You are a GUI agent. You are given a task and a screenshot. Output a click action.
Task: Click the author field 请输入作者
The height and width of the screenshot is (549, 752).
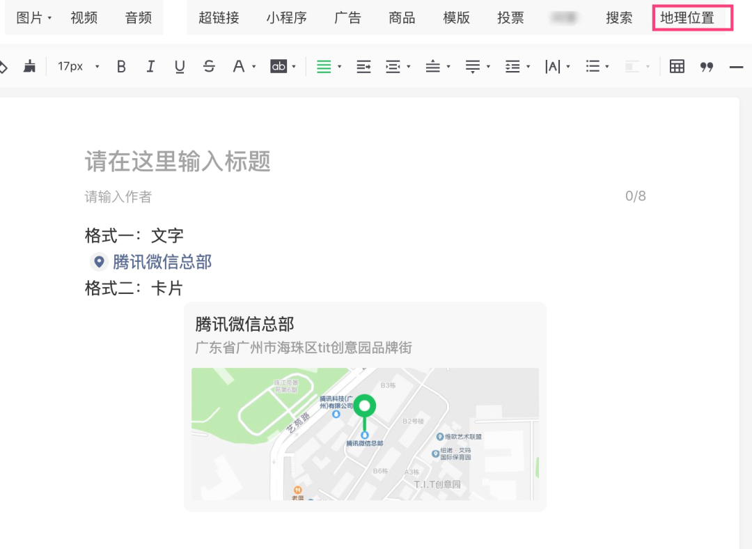(118, 196)
